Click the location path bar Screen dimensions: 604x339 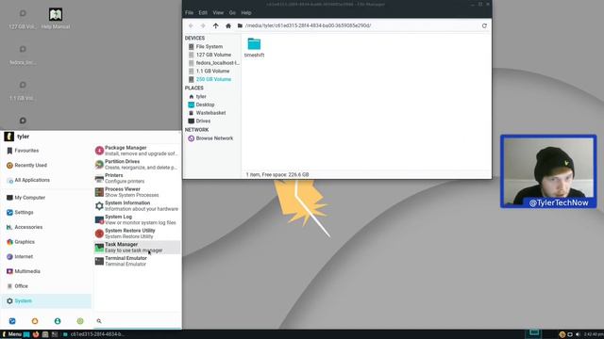coord(357,25)
